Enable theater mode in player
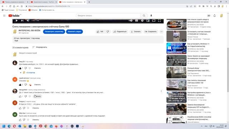The image size is (229, 129). click(x=154, y=21)
